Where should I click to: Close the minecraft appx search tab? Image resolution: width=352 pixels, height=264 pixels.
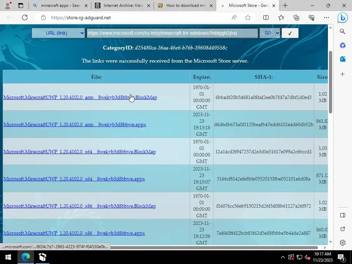86,5
